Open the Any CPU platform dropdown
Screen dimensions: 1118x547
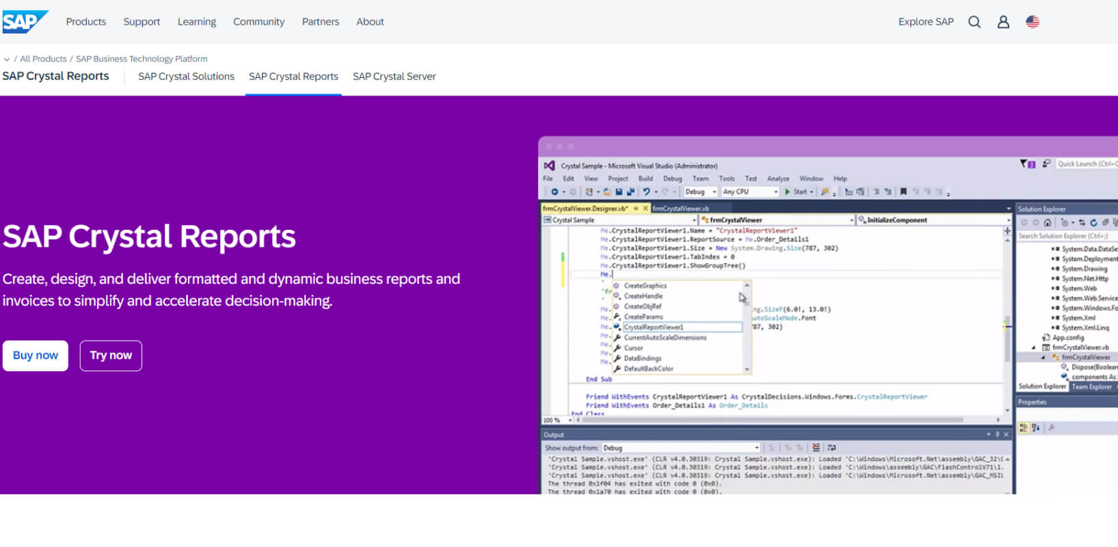750,192
